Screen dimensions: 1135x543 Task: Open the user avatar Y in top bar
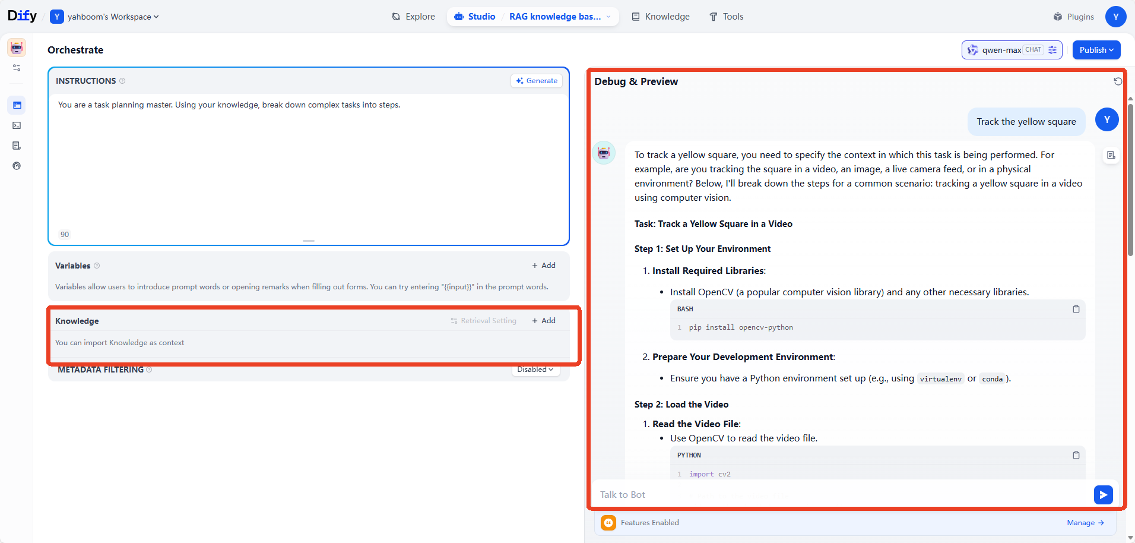coord(1115,17)
